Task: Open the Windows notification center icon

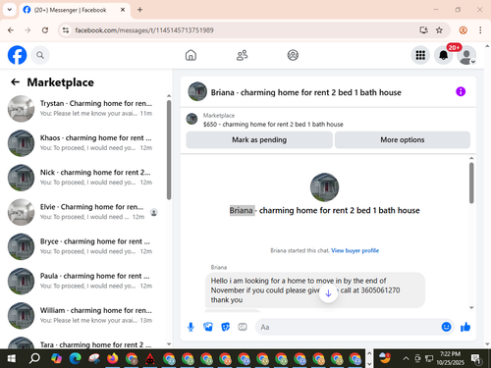Action: point(476,358)
